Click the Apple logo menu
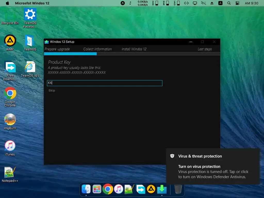 [x=7, y=3]
